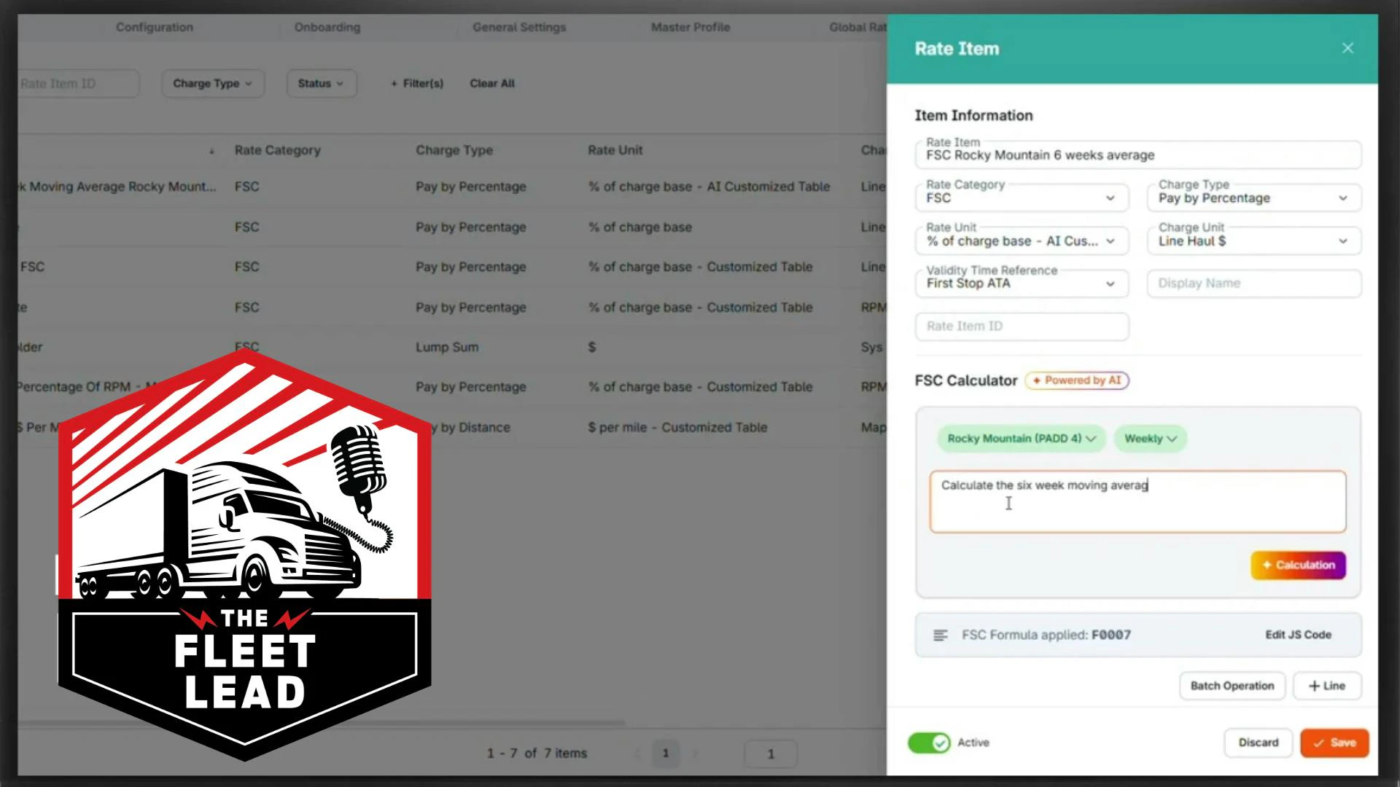Close the Rate Item panel

[x=1347, y=48]
